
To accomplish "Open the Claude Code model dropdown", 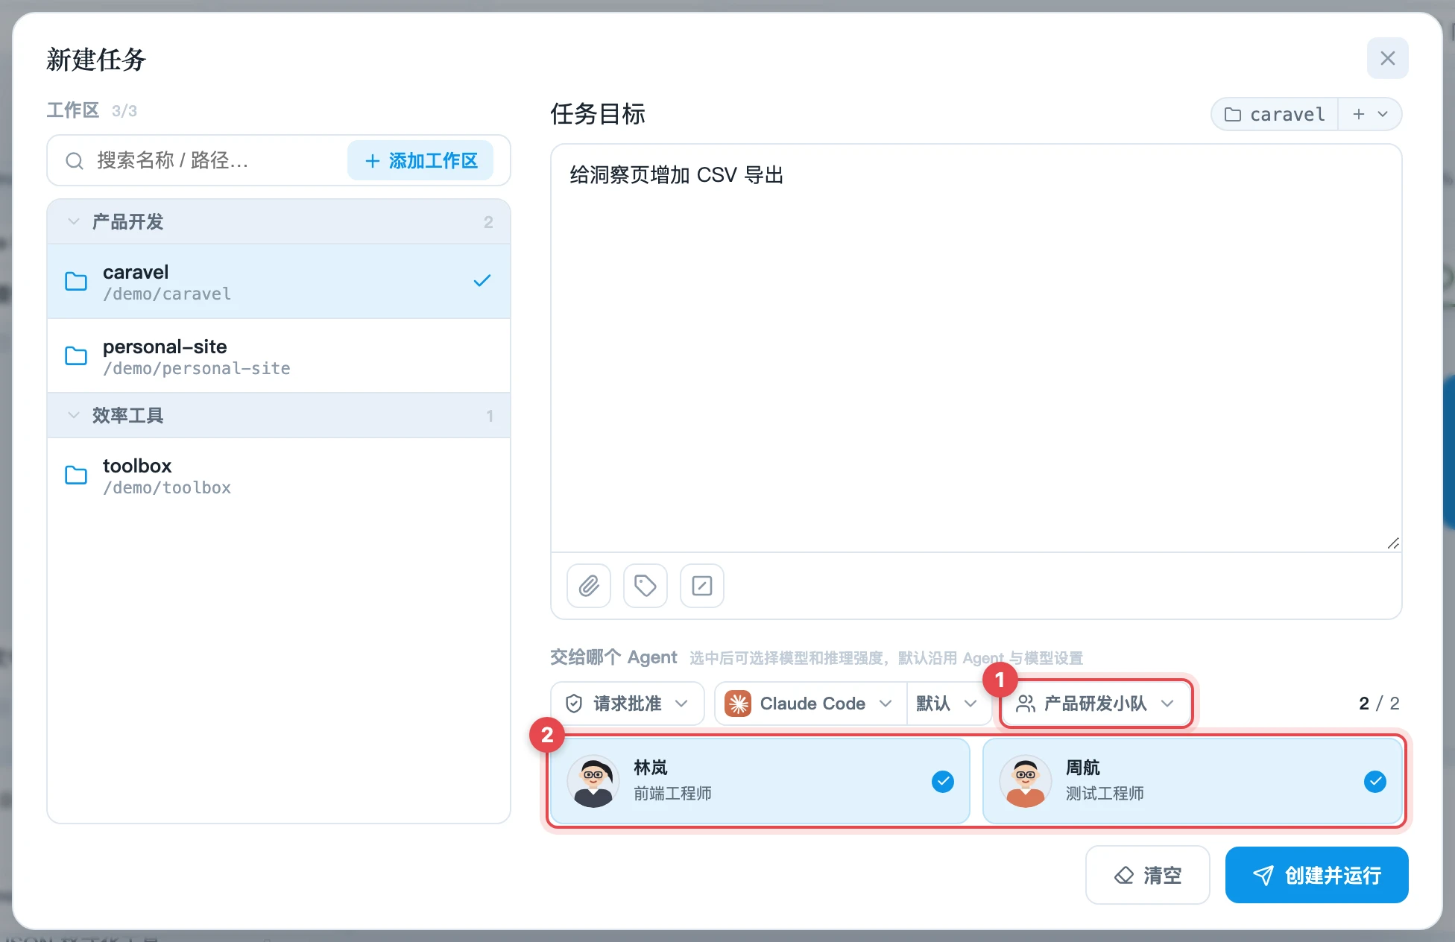I will (811, 704).
